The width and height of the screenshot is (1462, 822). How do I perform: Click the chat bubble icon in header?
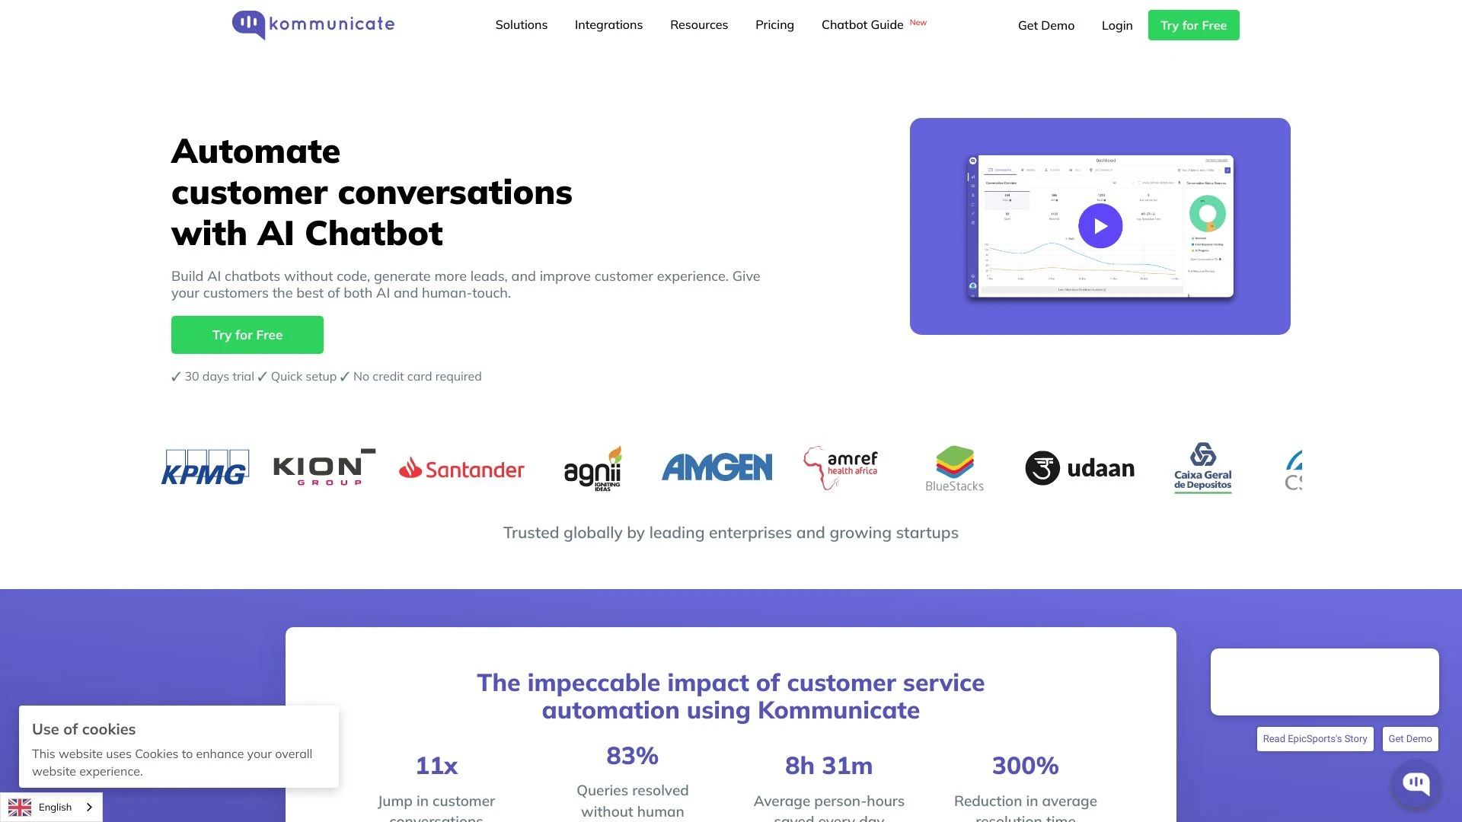pyautogui.click(x=249, y=23)
